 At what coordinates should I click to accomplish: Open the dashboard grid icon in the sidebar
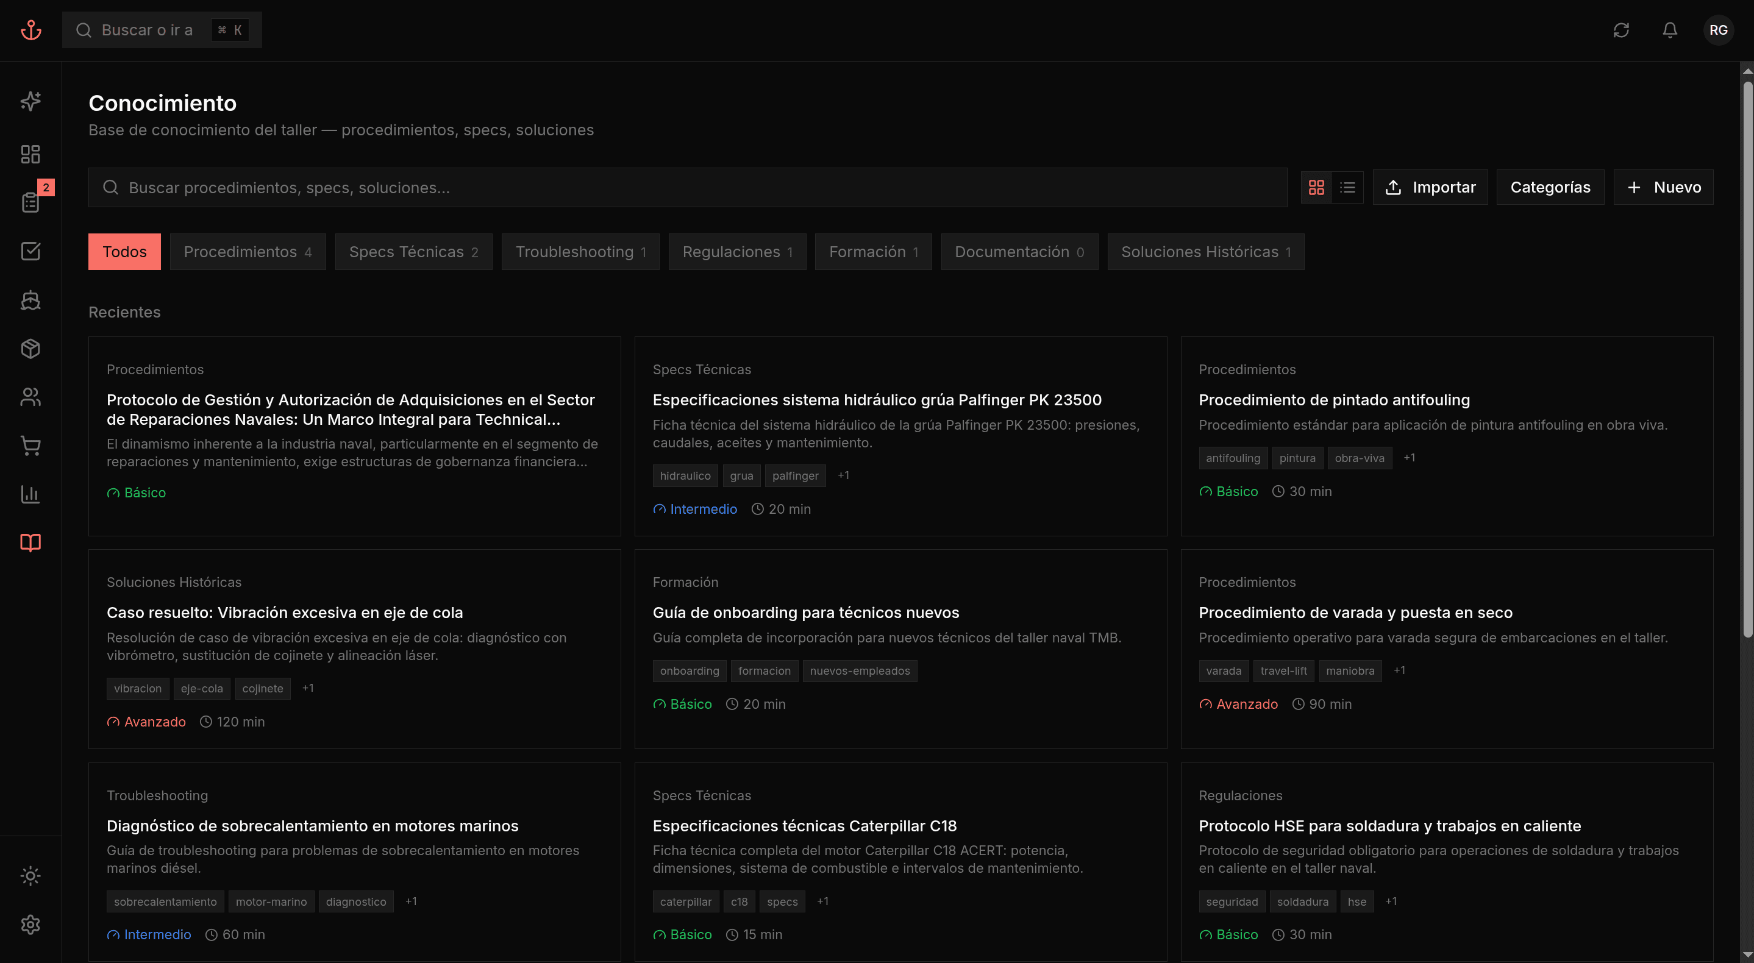[x=30, y=154]
